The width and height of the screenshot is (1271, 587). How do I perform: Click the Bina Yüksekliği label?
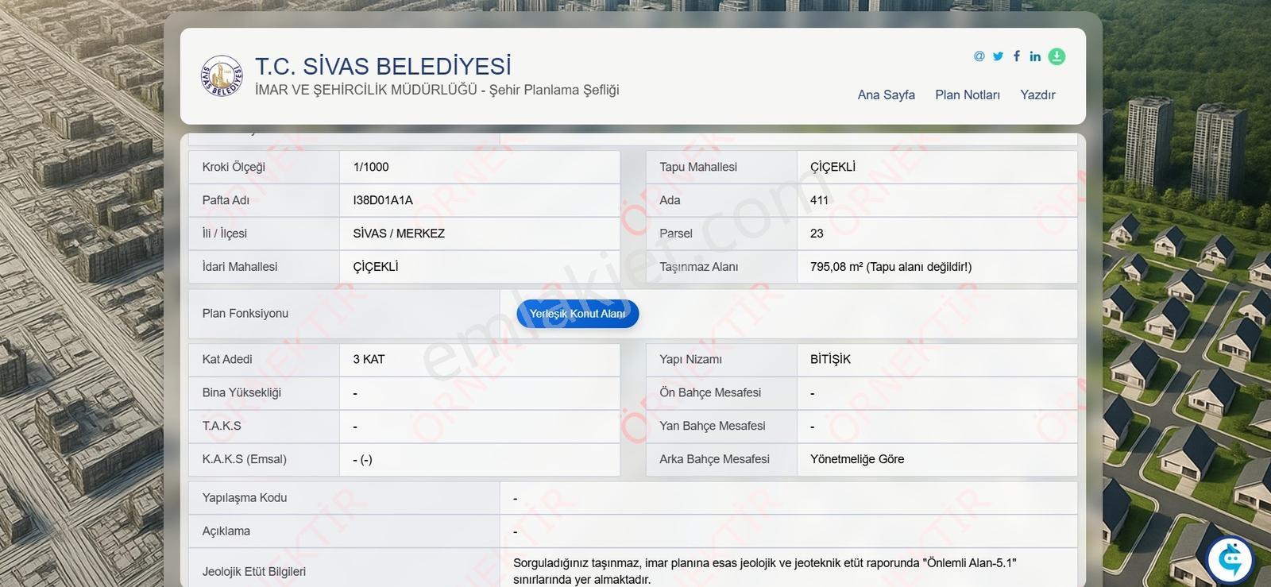pos(241,392)
